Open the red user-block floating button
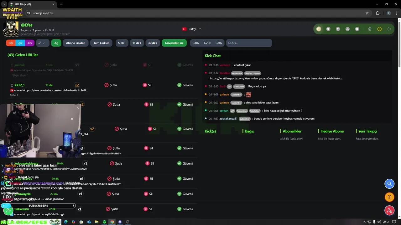This screenshot has width=401, height=225. point(389,211)
